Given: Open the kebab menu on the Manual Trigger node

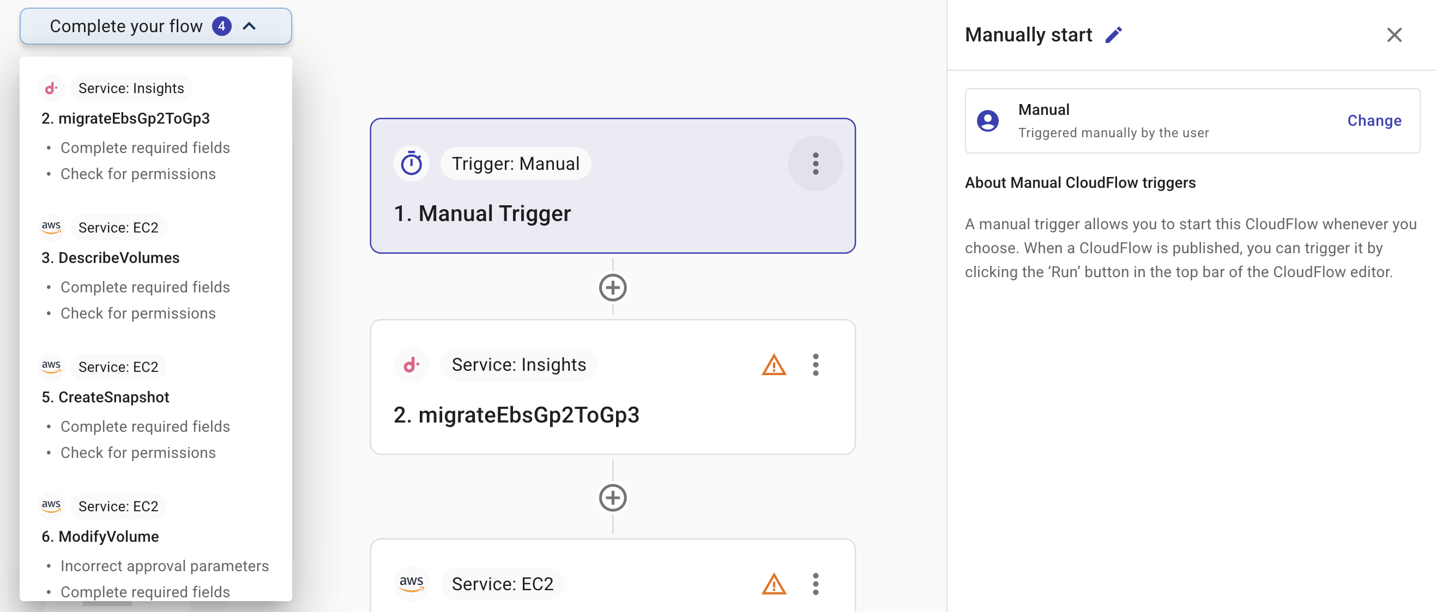Looking at the screenshot, I should 816,163.
